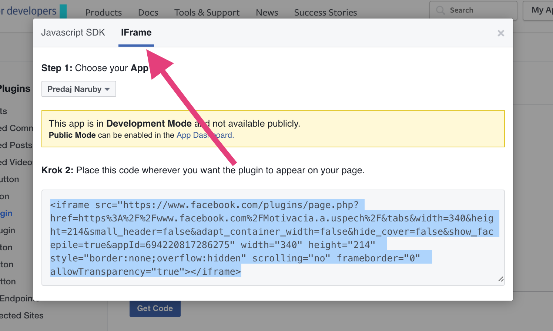Screen dimensions: 553x331
Task: Switch to the Javascript SDK tab
Action: coord(73,33)
